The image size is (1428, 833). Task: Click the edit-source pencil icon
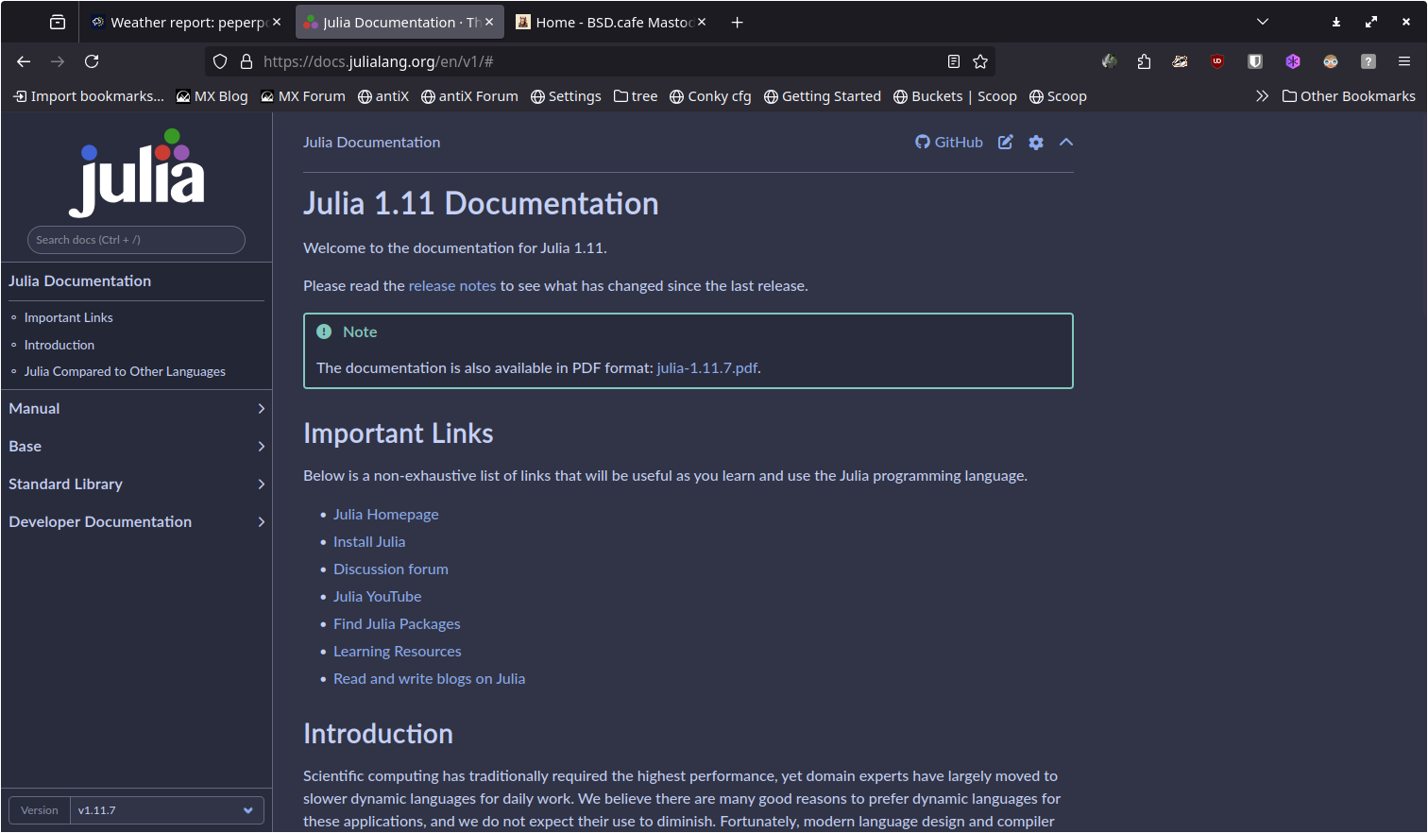[1006, 142]
